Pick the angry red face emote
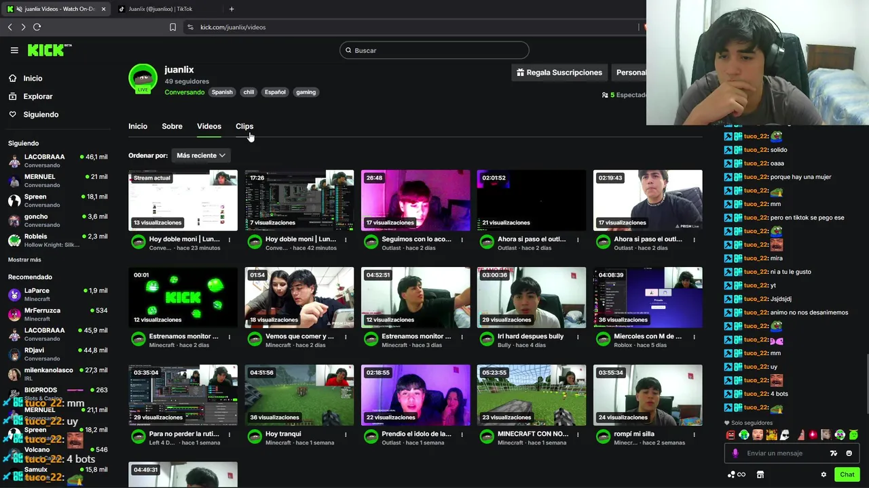 coord(731,435)
